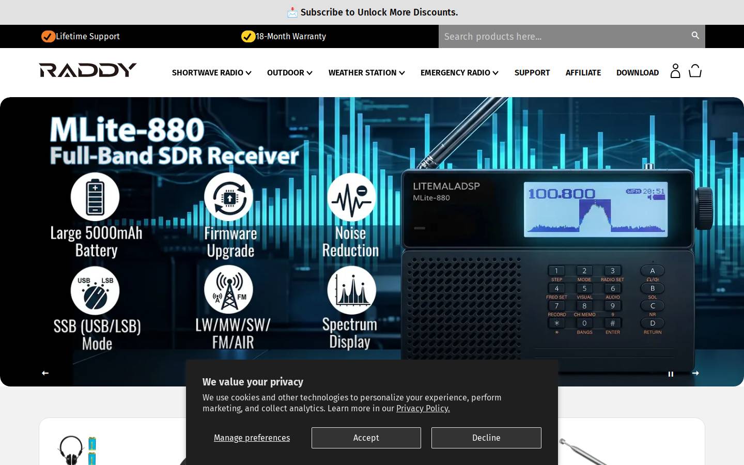Open the SUPPORT menu item
Viewport: 744px width, 465px height.
point(532,73)
